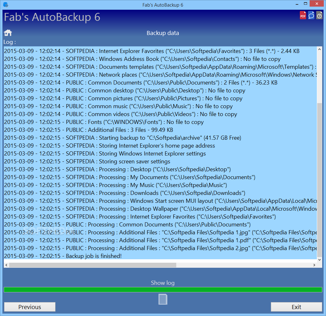Click the Exit button
This screenshot has width=326, height=316.
coord(296,307)
